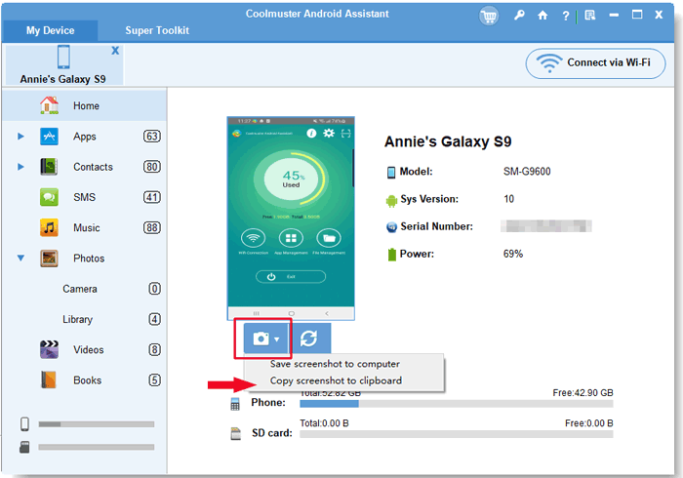The width and height of the screenshot is (683, 478).
Task: Expand the Contacts tree node arrow
Action: point(20,167)
